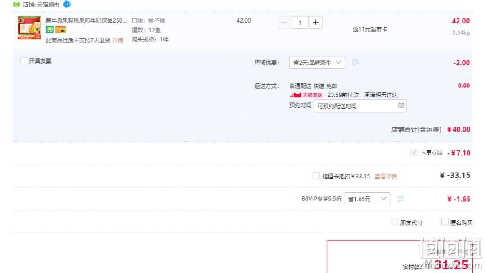
Task: Click the - ¥7.10 instant discount amount
Action: [459, 153]
